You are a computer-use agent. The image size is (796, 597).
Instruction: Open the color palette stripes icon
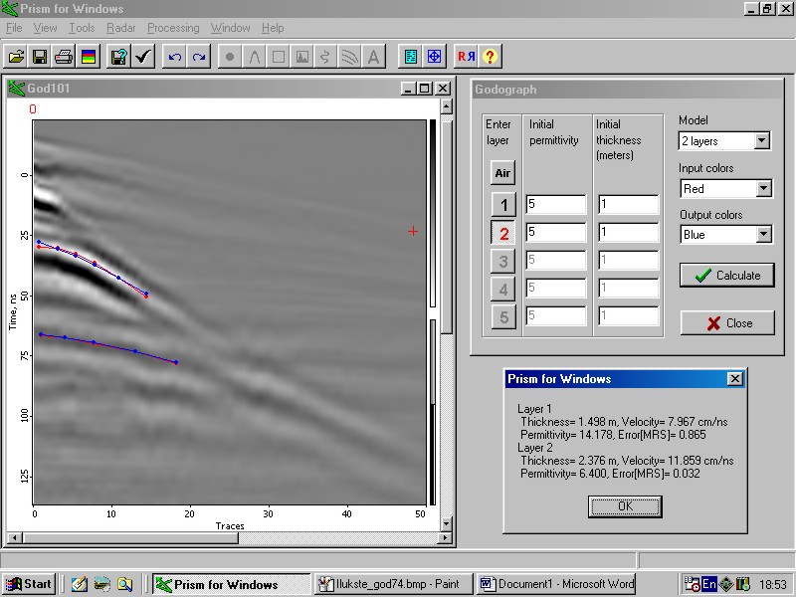pos(89,57)
